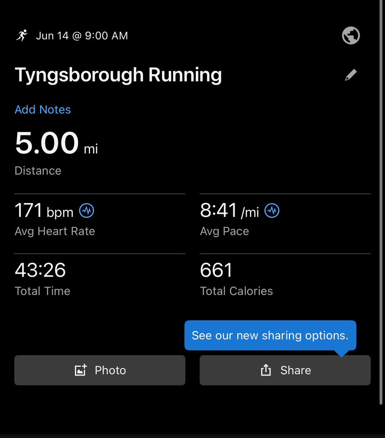Tap the 5.00 mi distance value

pos(56,143)
